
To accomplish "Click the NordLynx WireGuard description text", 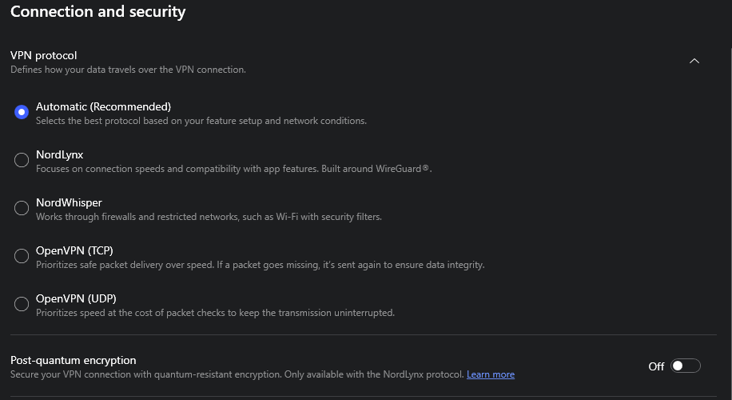I will 233,169.
